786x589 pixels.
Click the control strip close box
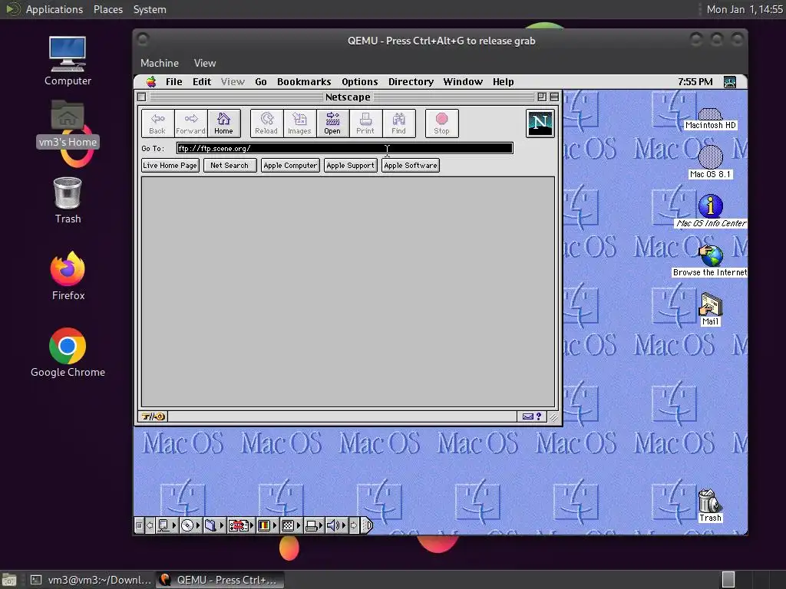coord(139,525)
